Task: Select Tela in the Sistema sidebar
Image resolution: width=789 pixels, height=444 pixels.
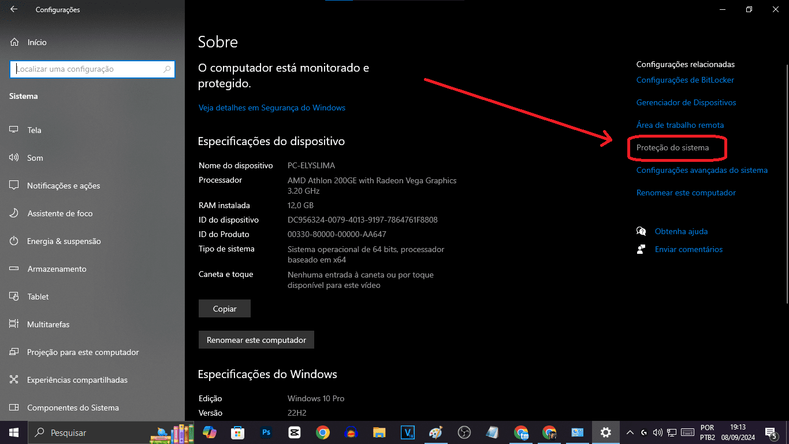Action: pos(35,130)
